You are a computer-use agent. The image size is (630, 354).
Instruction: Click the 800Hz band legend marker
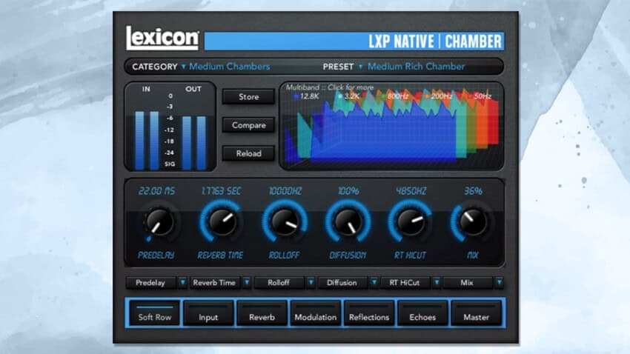383,96
